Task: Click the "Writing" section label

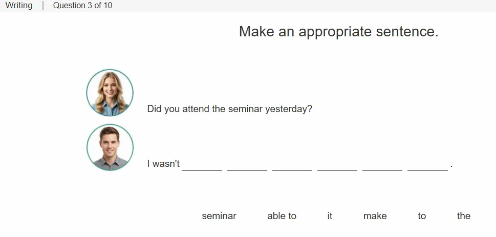Action: (18, 6)
